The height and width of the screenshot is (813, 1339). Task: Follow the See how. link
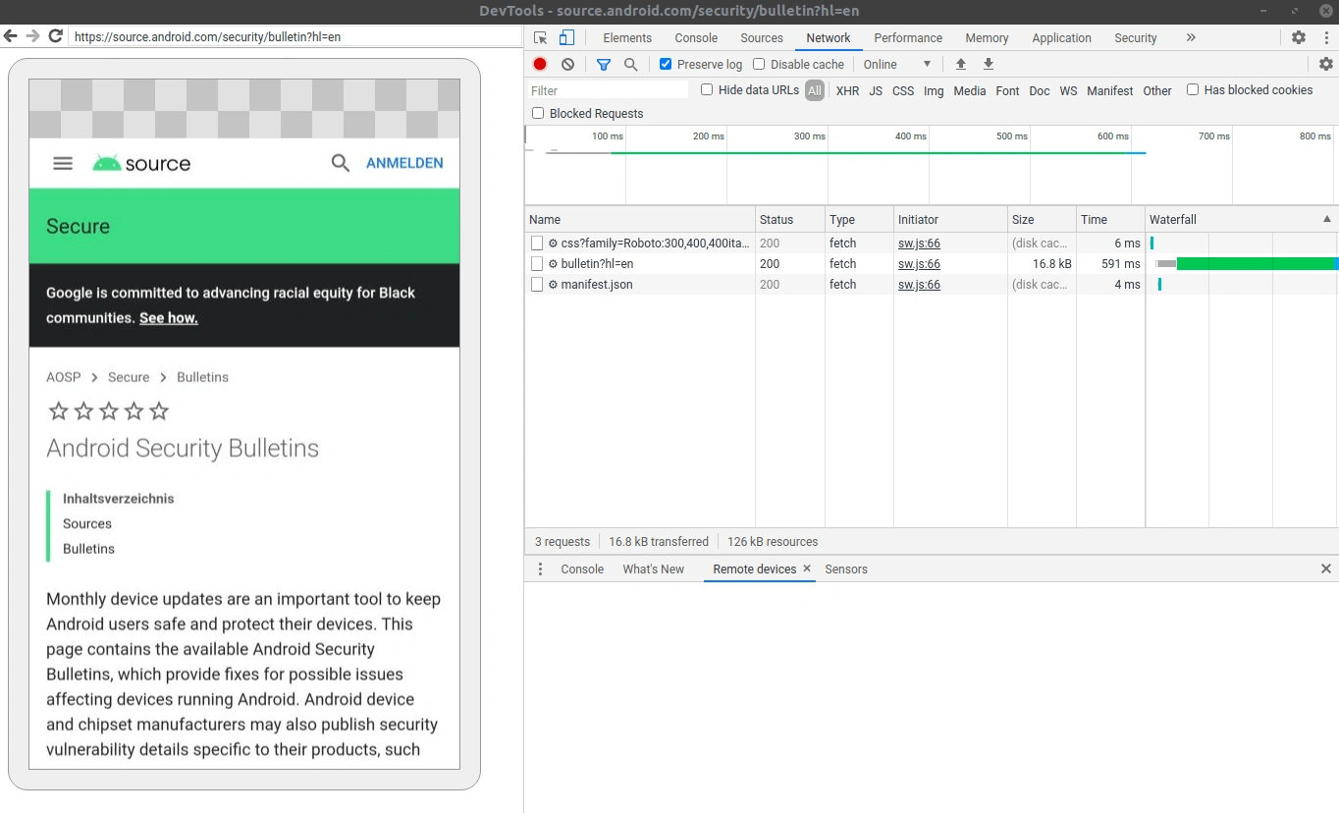tap(169, 318)
